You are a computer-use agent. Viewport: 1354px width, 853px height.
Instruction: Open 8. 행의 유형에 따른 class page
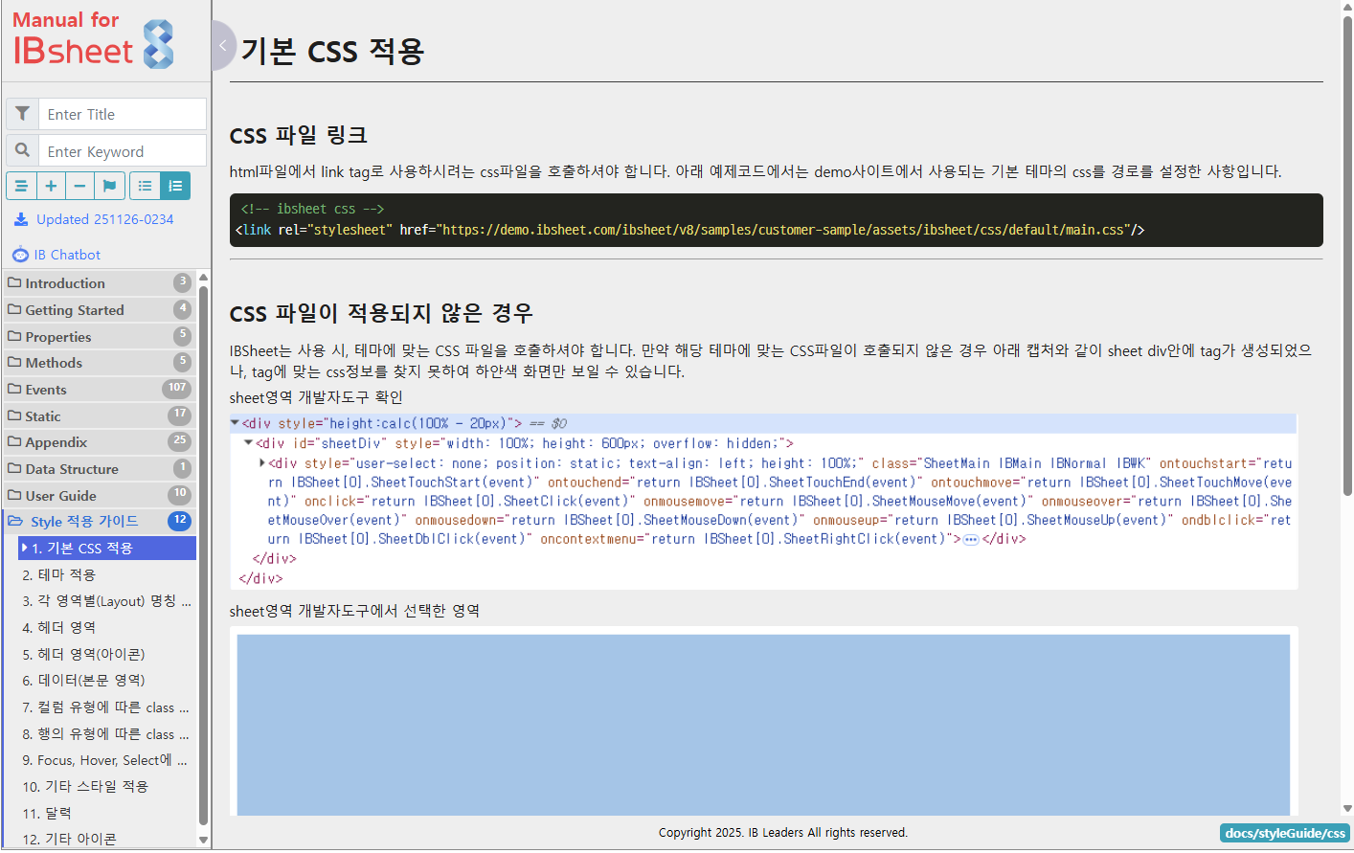107,733
